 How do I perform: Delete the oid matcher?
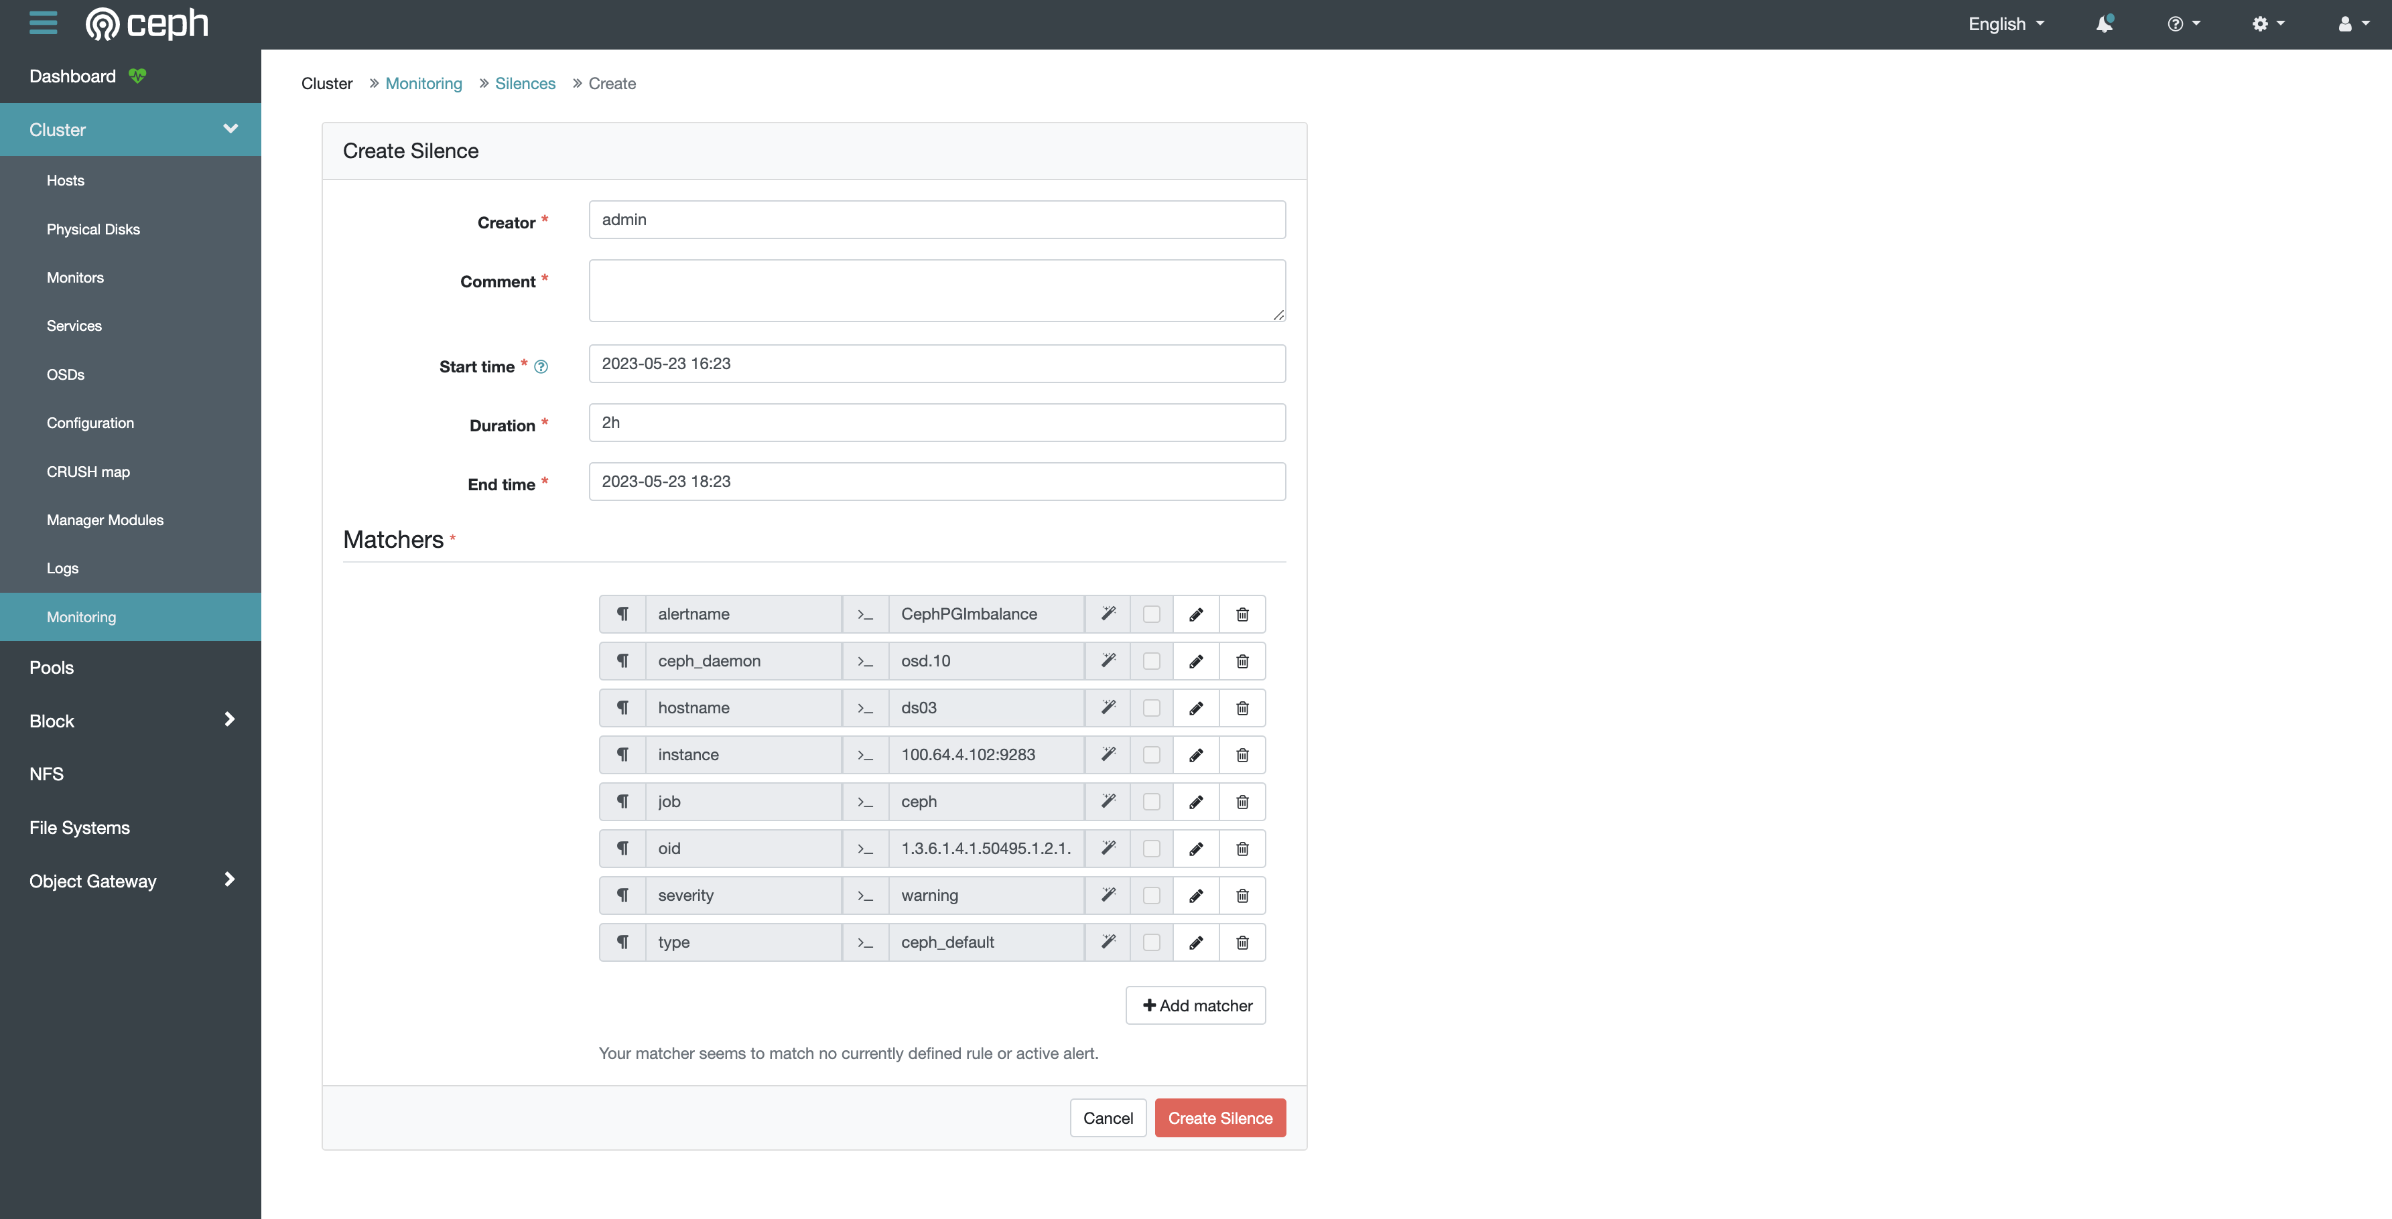[1242, 849]
